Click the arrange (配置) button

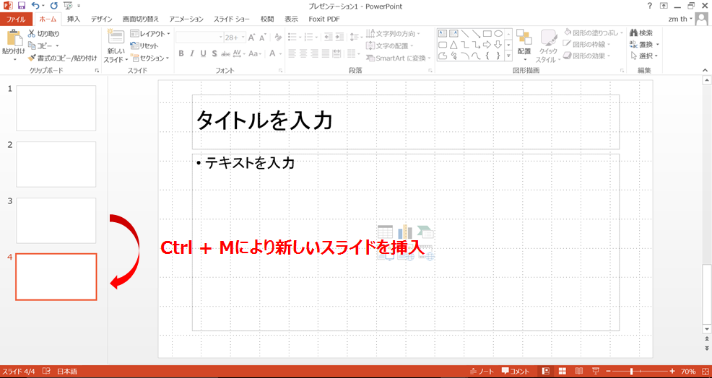coord(524,46)
